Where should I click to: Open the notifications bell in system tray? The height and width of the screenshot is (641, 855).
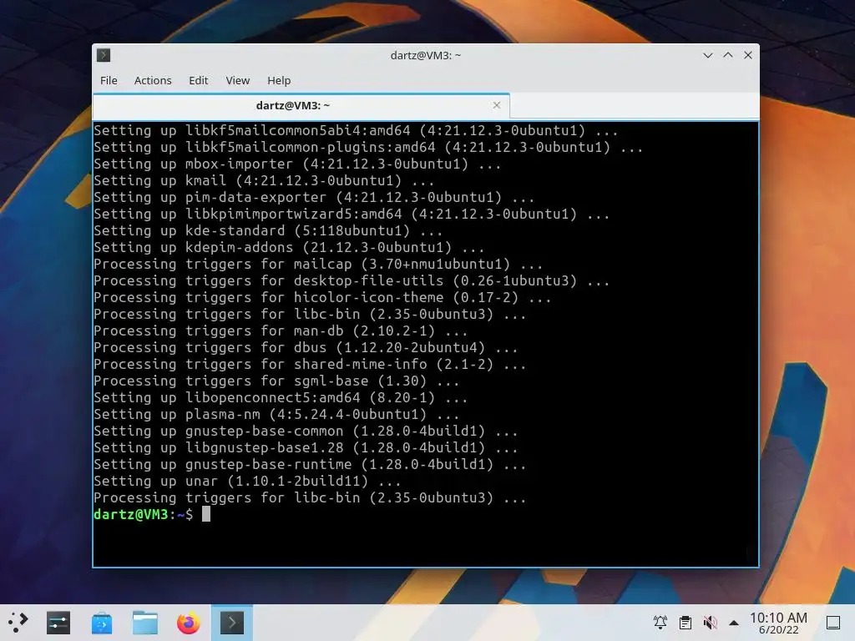click(x=660, y=622)
